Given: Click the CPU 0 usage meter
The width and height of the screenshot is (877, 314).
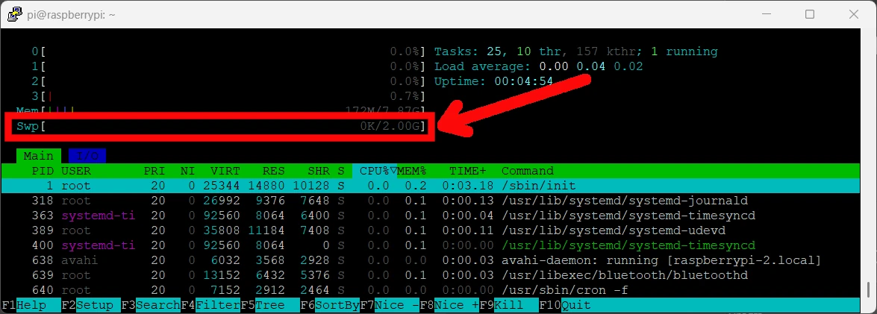Looking at the screenshot, I should pos(229,51).
